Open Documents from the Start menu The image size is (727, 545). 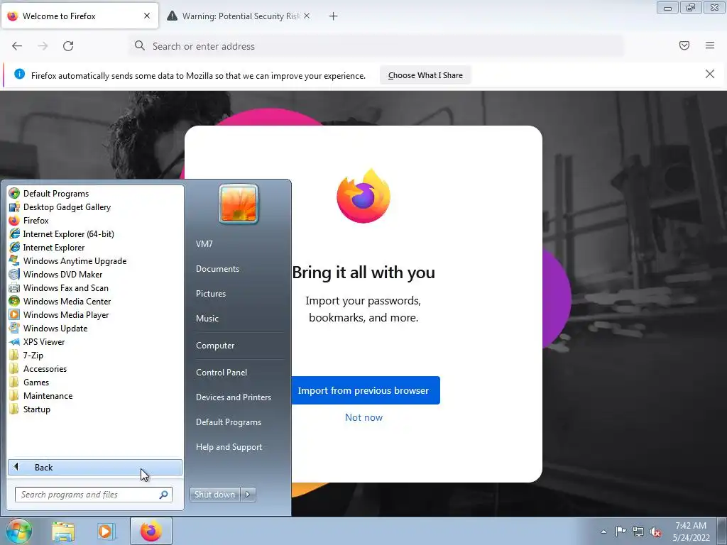tap(217, 269)
